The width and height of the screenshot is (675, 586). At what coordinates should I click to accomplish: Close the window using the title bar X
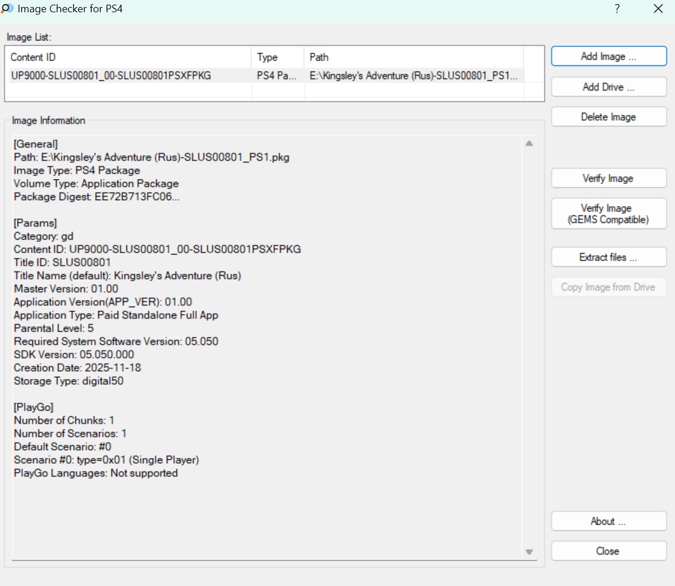coord(657,9)
